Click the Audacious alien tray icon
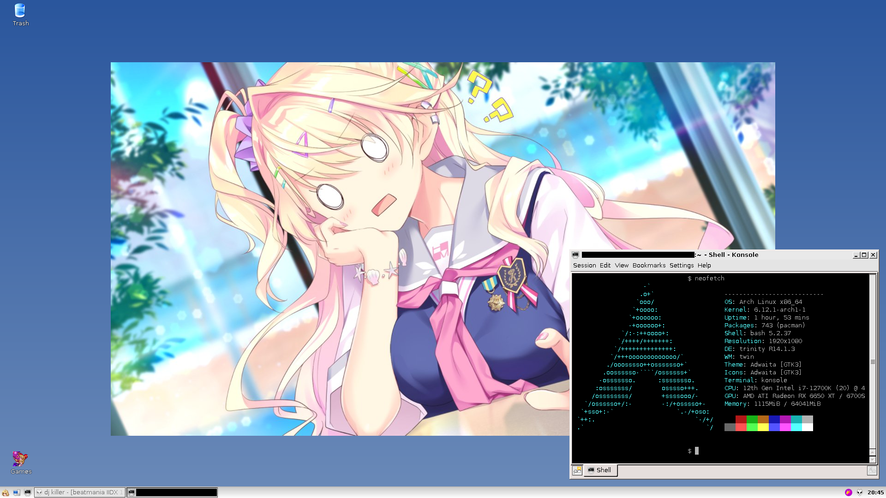886x498 pixels. (x=860, y=492)
